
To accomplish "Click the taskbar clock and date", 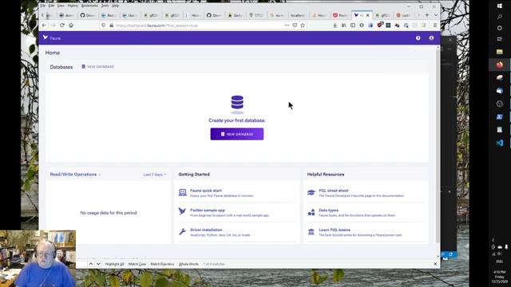I will click(500, 277).
